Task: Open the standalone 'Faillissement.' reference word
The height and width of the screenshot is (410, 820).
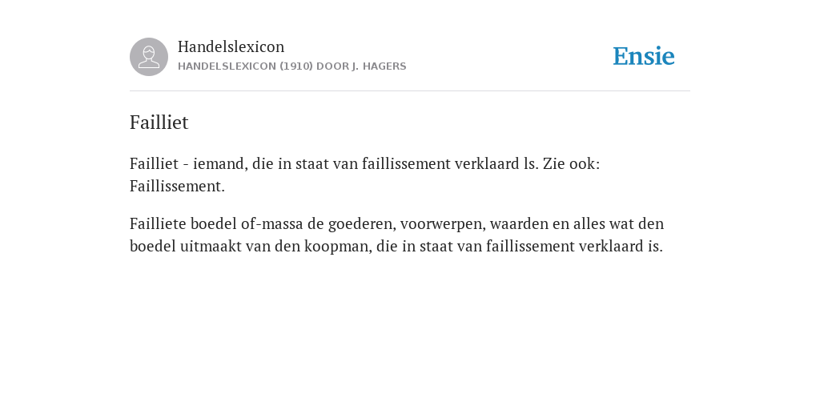Action: tap(177, 186)
